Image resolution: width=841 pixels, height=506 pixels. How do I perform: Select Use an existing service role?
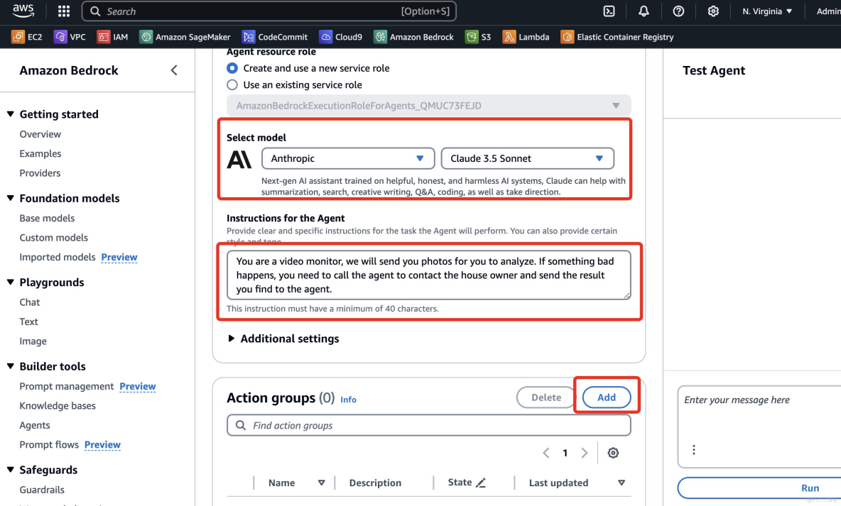pyautogui.click(x=232, y=84)
